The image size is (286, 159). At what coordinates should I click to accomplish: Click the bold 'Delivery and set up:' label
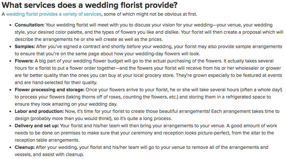[37, 126]
